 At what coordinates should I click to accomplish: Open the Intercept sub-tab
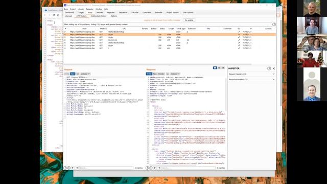(x=68, y=16)
